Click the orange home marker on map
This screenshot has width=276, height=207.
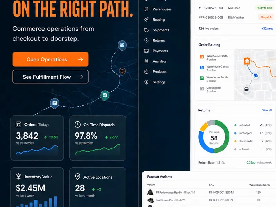(247, 61)
